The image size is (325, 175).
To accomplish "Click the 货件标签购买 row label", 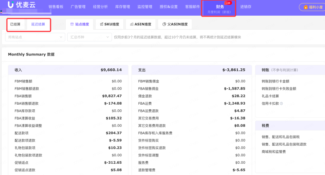I will click(148, 141).
